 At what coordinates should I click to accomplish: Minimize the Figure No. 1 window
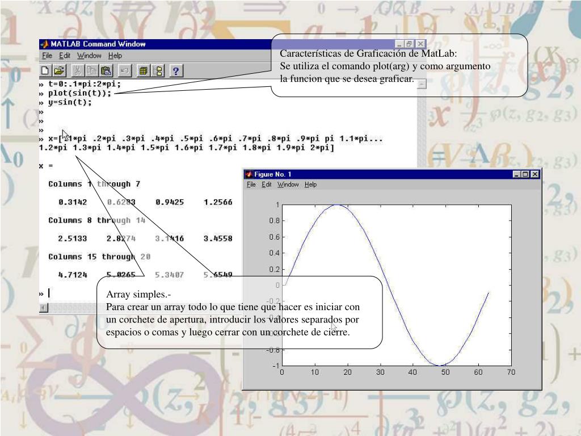(x=516, y=174)
